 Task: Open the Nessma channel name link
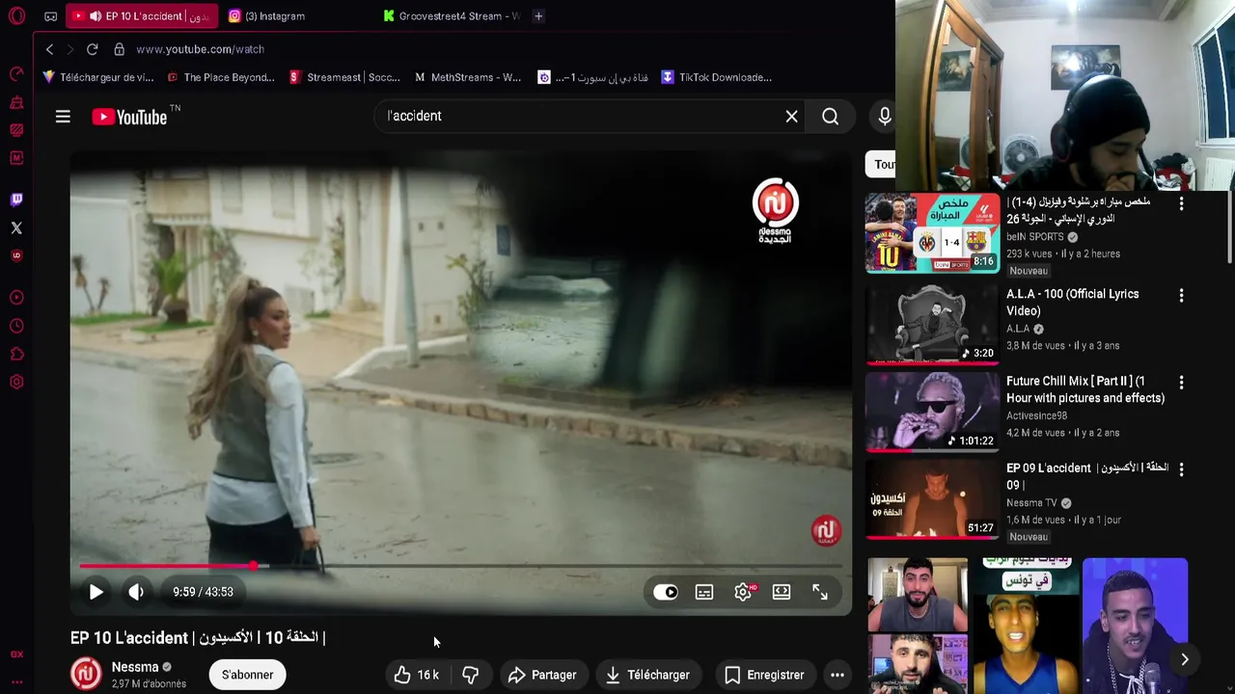pos(135,667)
